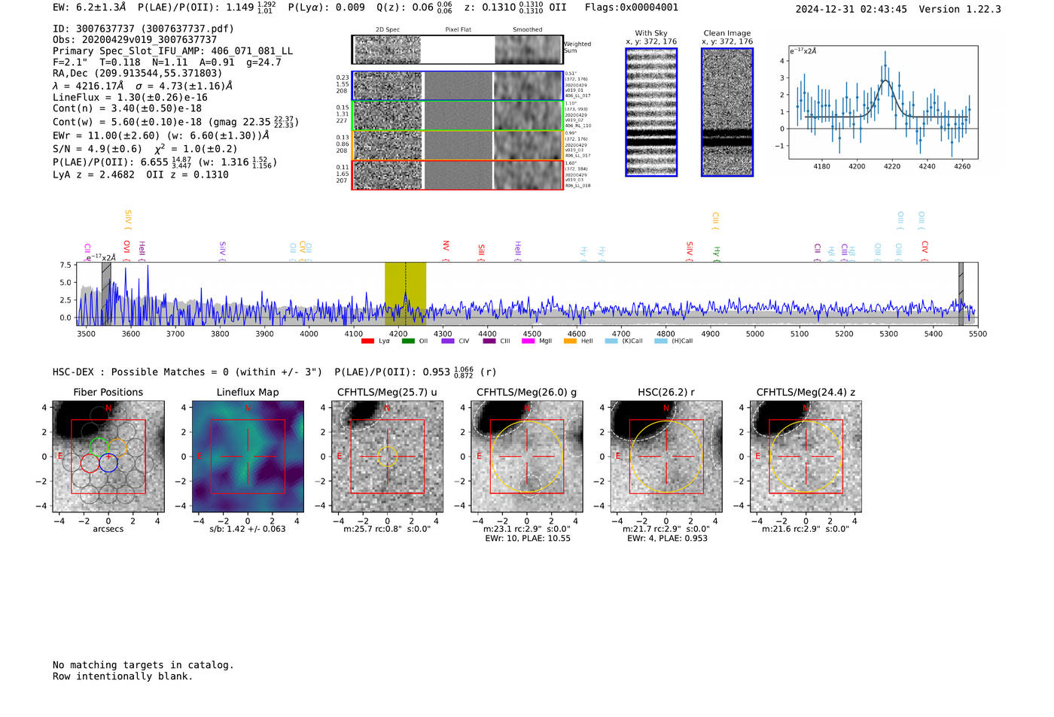Select the red-bordered 2D spectrum row
The image size is (1054, 717).
pos(457,175)
